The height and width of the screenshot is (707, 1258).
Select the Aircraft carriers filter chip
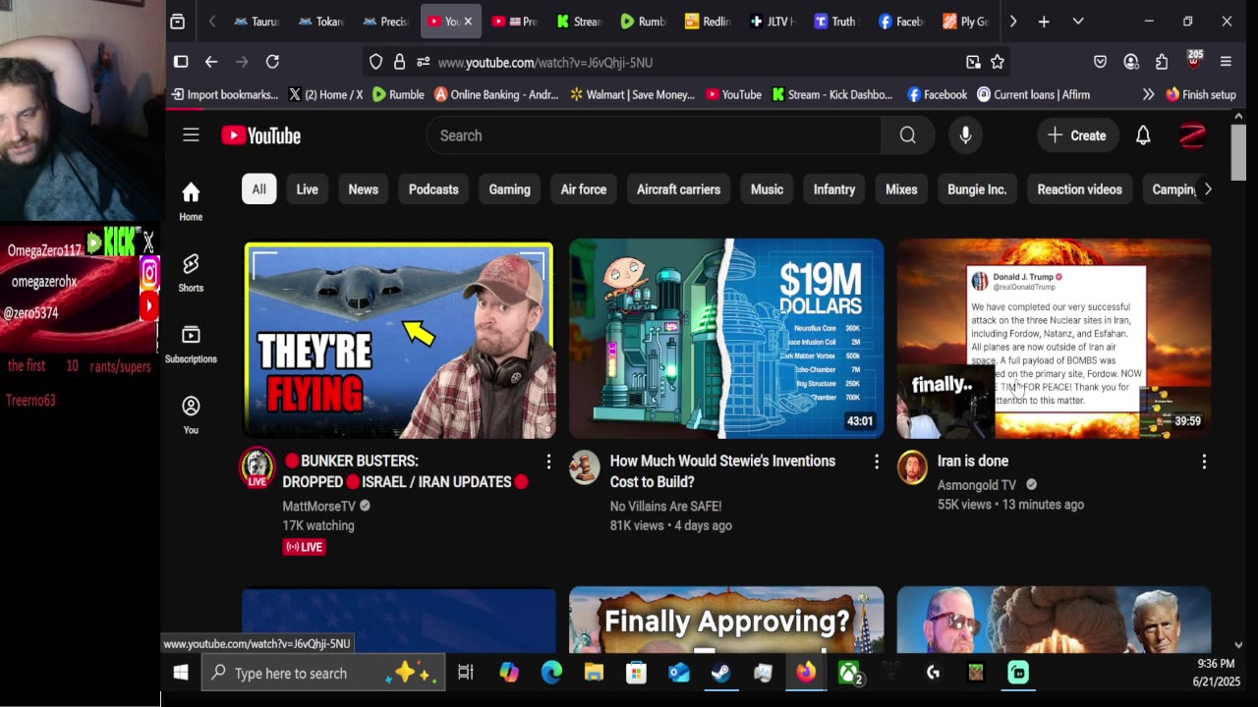(x=678, y=190)
